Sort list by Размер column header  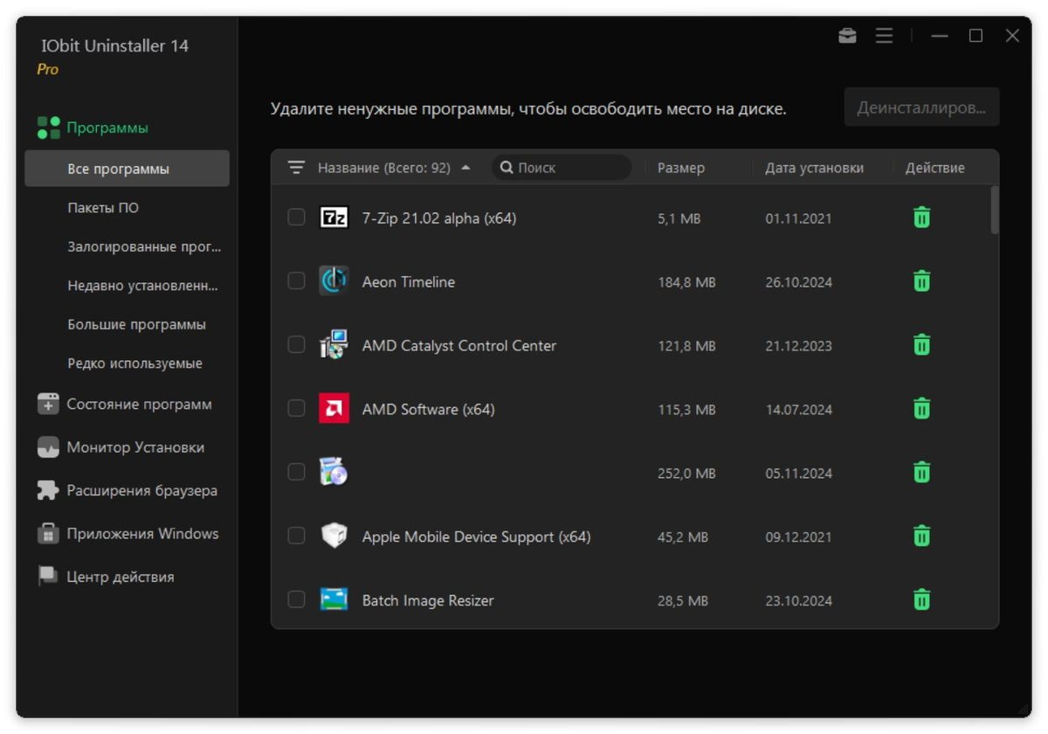680,168
